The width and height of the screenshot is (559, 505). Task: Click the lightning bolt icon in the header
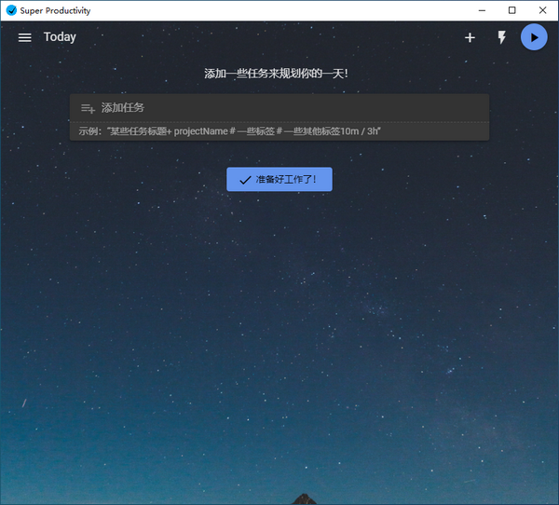501,37
